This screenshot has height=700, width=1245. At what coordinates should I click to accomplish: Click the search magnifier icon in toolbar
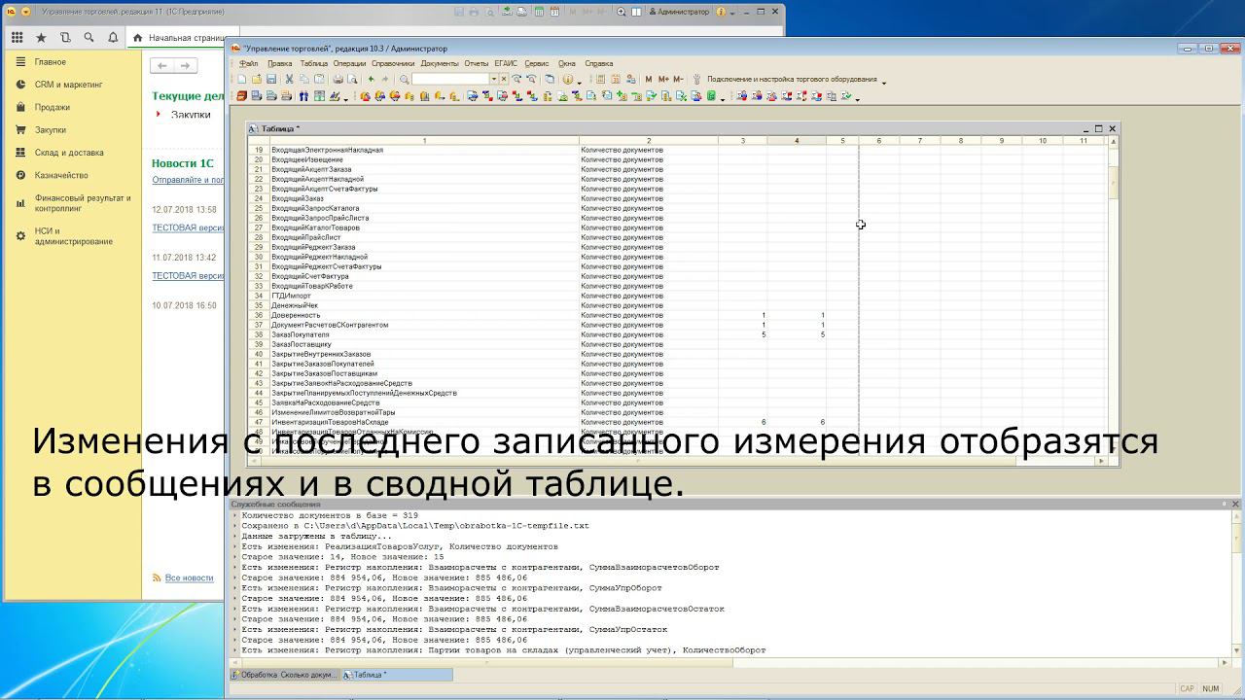[404, 79]
